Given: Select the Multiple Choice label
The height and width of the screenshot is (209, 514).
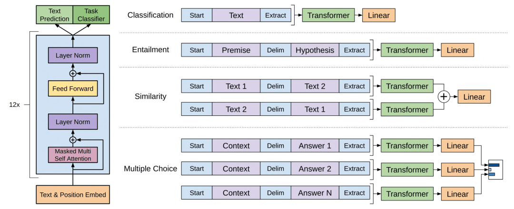Looking at the screenshot, I should click(150, 169).
